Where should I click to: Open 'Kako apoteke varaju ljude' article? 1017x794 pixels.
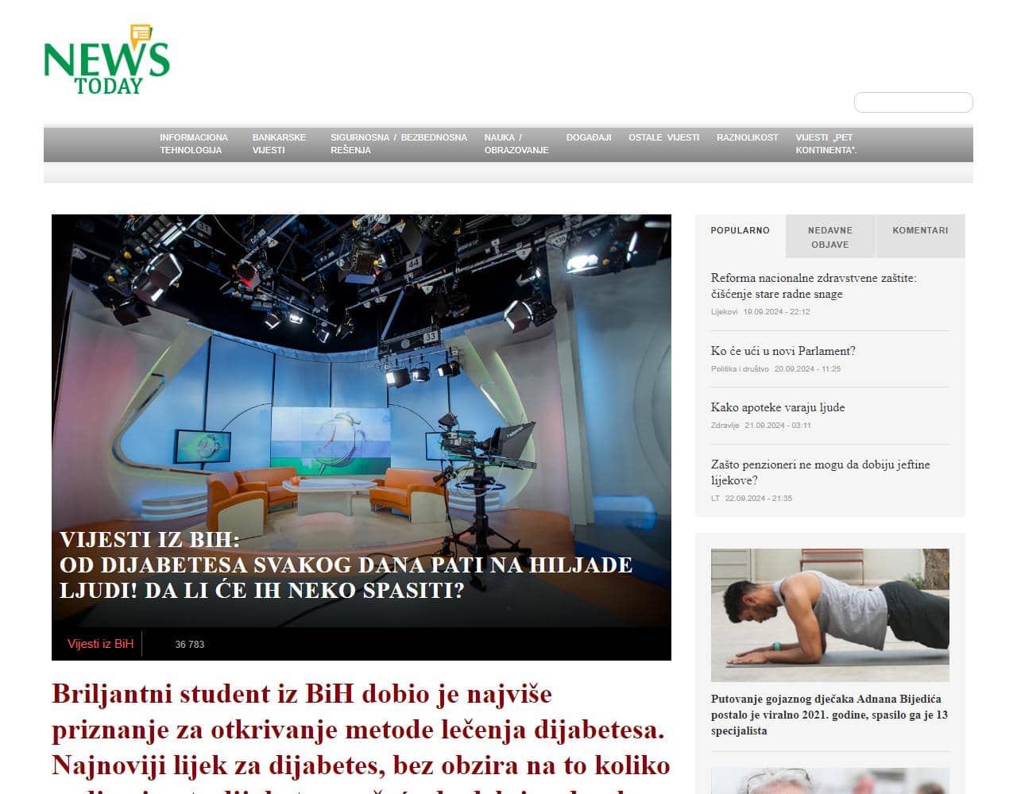pos(777,407)
